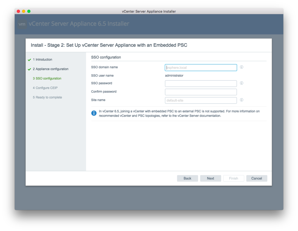Click the administrator SSO user name text

pos(174,75)
